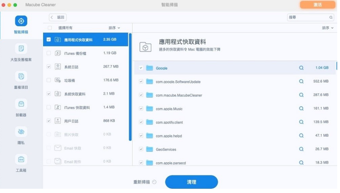The width and height of the screenshot is (340, 193).
Task: Uncheck the GeoServices checkbox
Action: 141,149
